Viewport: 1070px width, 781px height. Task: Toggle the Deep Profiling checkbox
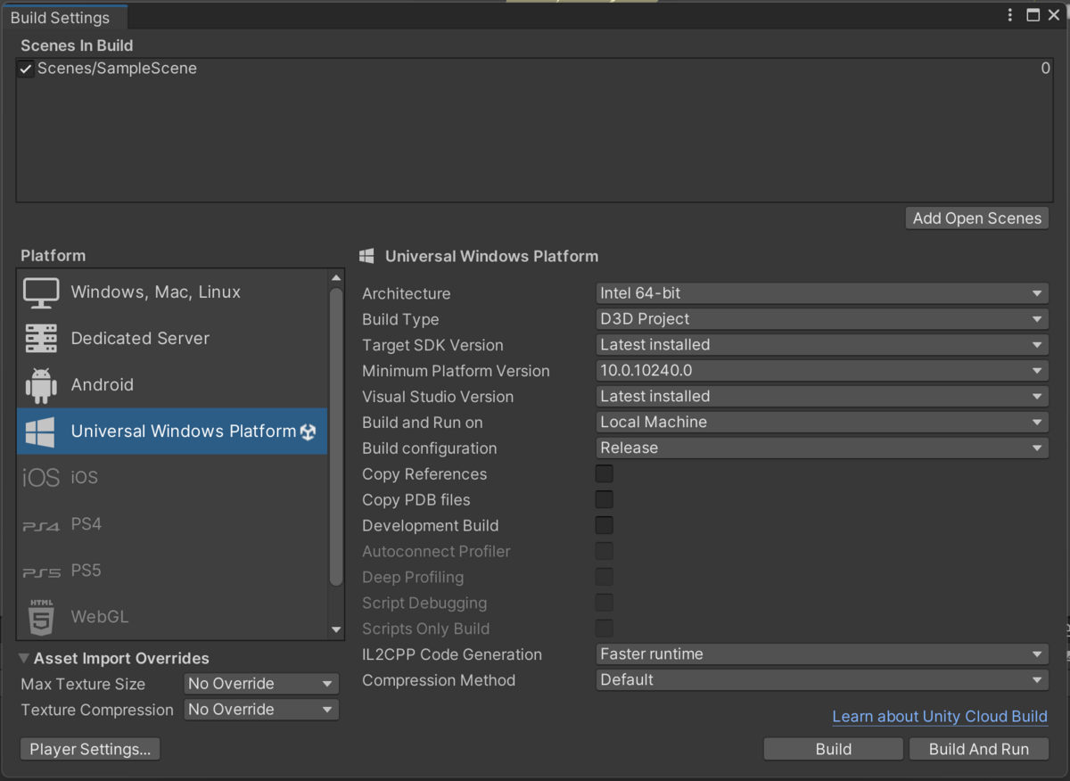pyautogui.click(x=605, y=577)
